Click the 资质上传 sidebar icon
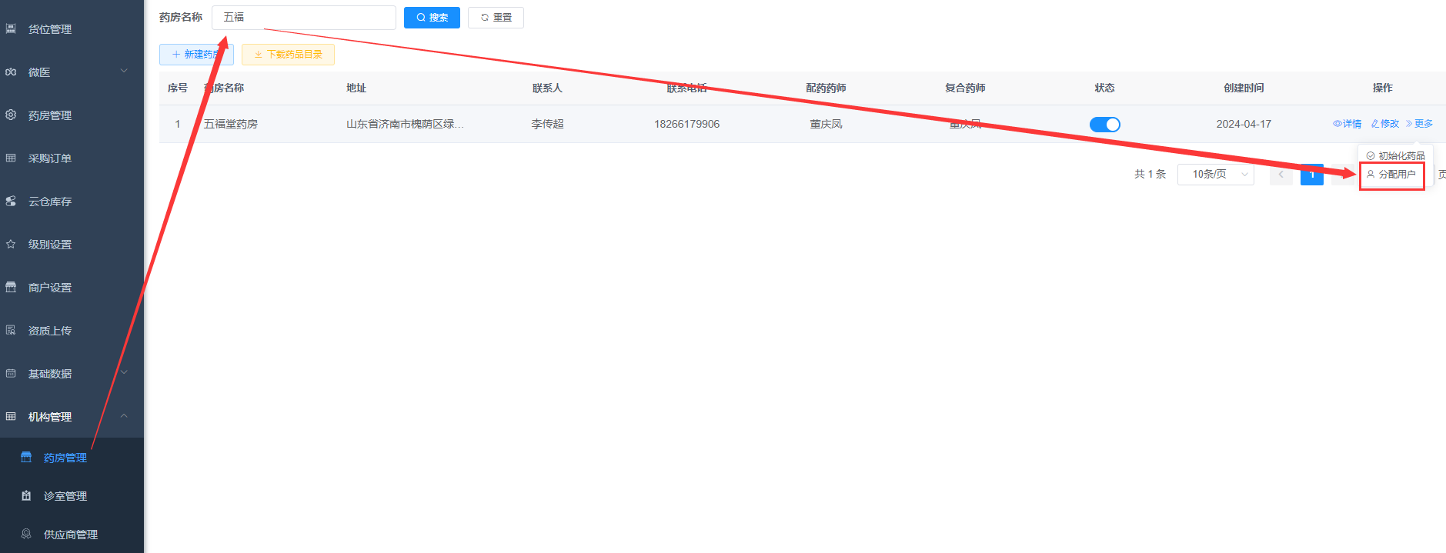 pos(11,331)
